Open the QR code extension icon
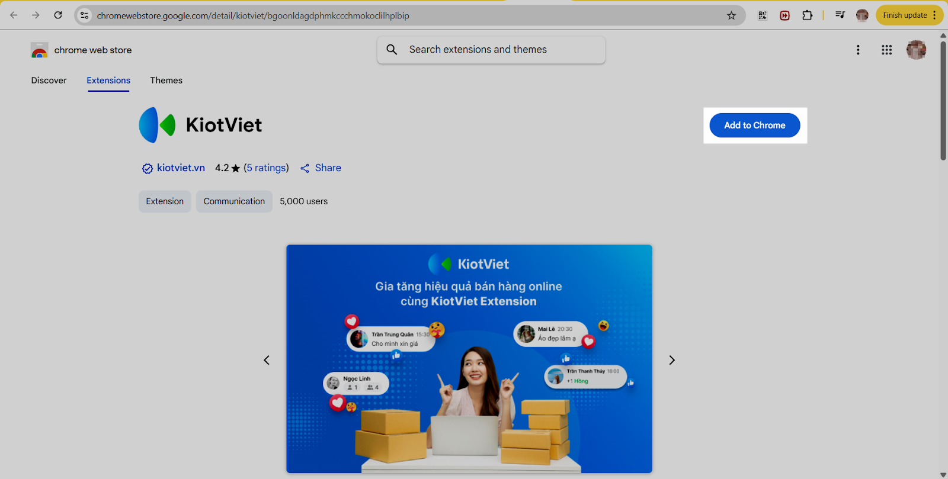The image size is (948, 479). tap(763, 15)
